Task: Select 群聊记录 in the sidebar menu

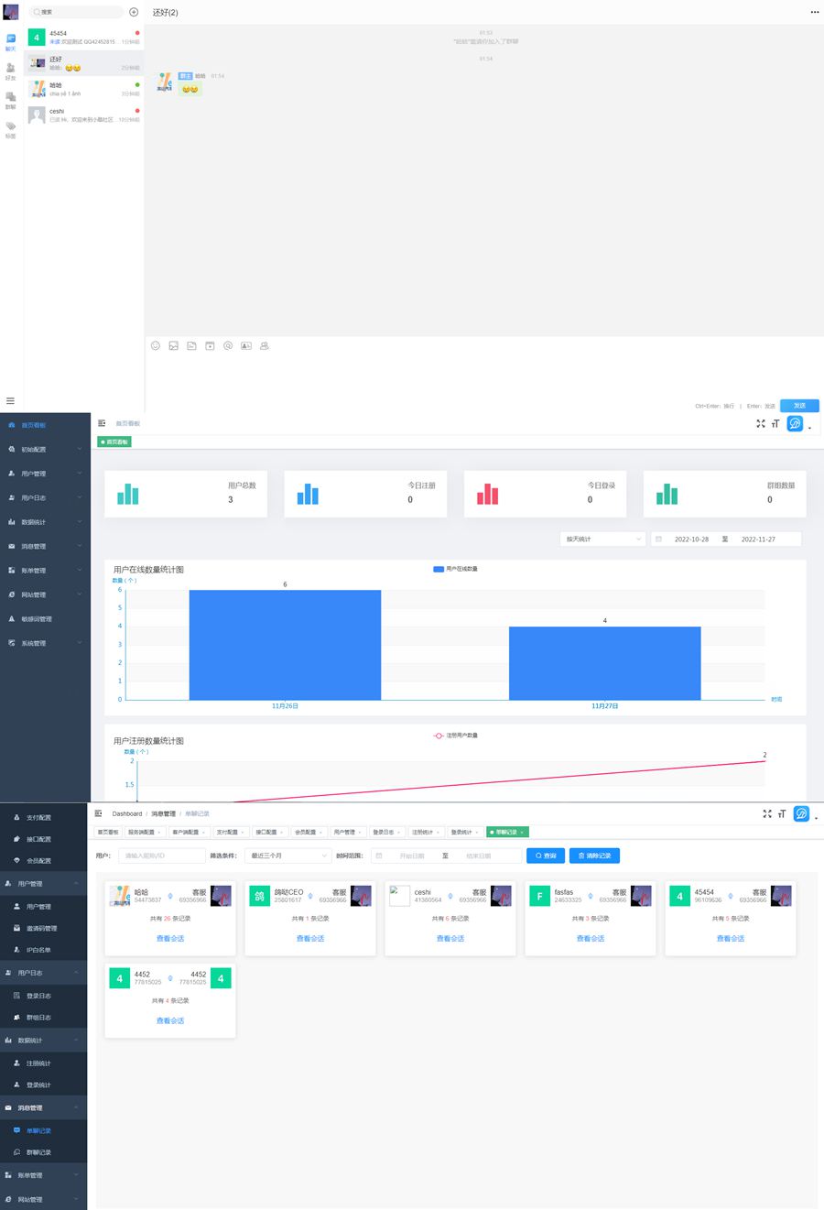Action: tap(38, 1152)
